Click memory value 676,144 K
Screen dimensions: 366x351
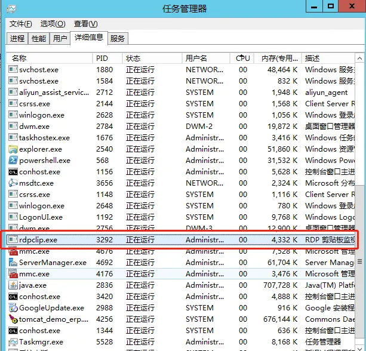281,319
